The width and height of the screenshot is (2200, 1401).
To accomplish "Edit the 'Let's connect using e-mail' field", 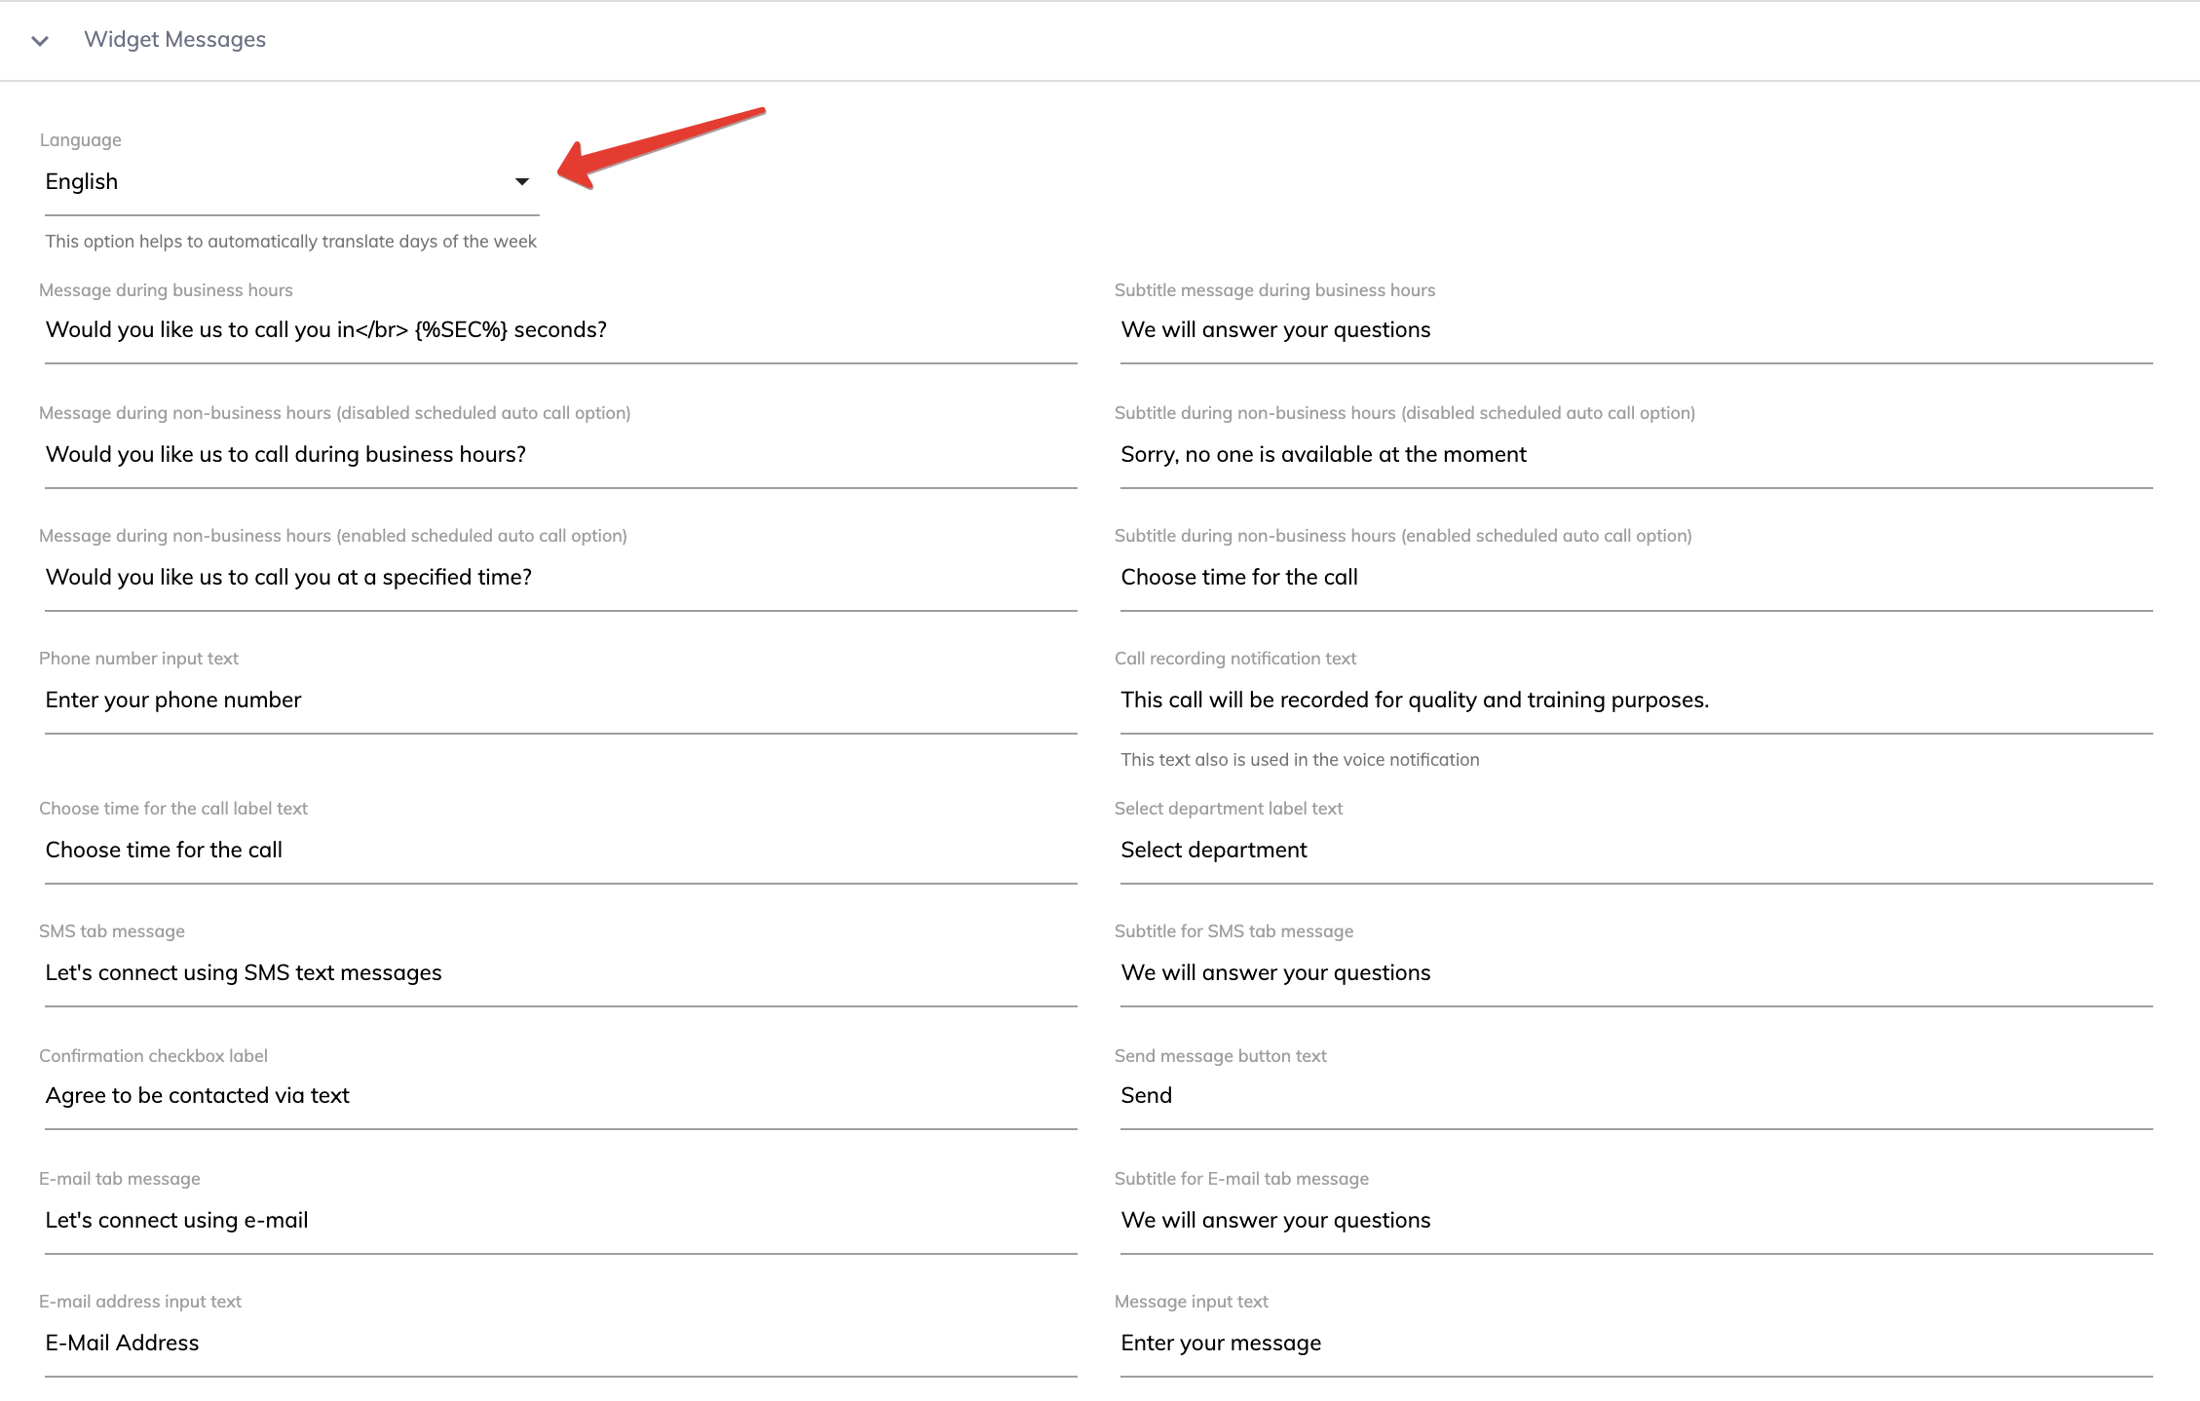I will [x=559, y=1221].
